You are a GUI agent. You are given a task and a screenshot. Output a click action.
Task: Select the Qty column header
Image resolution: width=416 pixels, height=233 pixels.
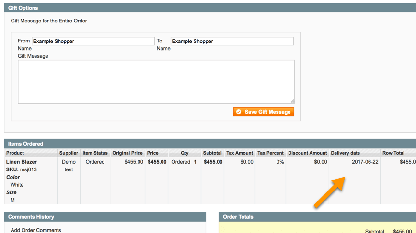point(185,153)
